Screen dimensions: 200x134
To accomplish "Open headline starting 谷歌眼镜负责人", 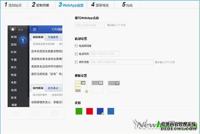I will [x=47, y=102].
